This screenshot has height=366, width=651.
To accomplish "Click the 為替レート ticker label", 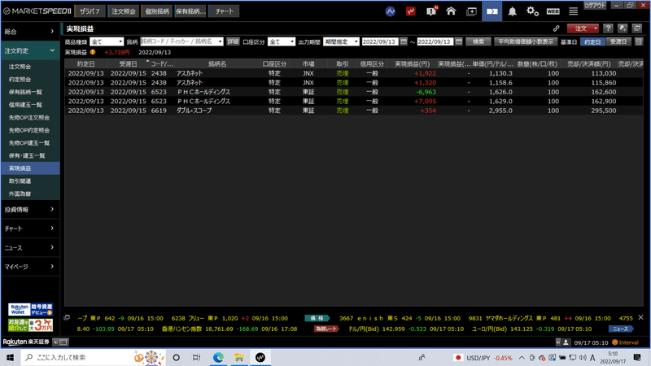I will (326, 329).
